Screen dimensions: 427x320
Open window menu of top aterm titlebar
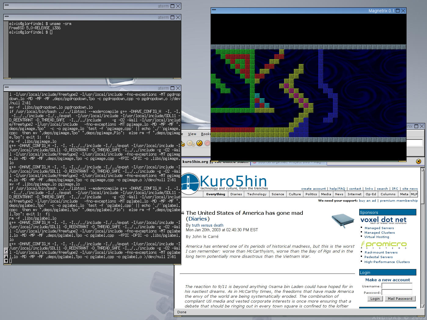[x=7, y=5]
